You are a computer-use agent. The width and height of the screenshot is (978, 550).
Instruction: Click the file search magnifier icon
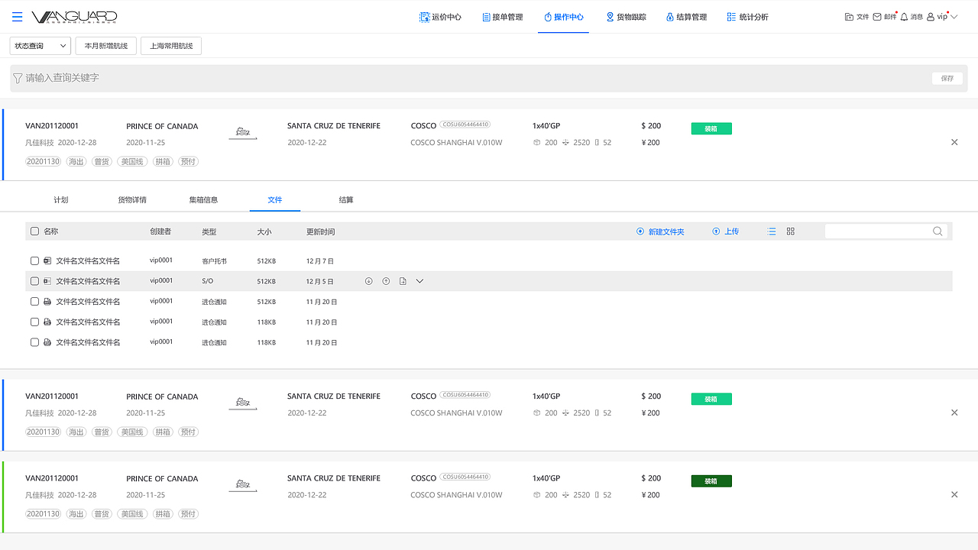pos(938,231)
